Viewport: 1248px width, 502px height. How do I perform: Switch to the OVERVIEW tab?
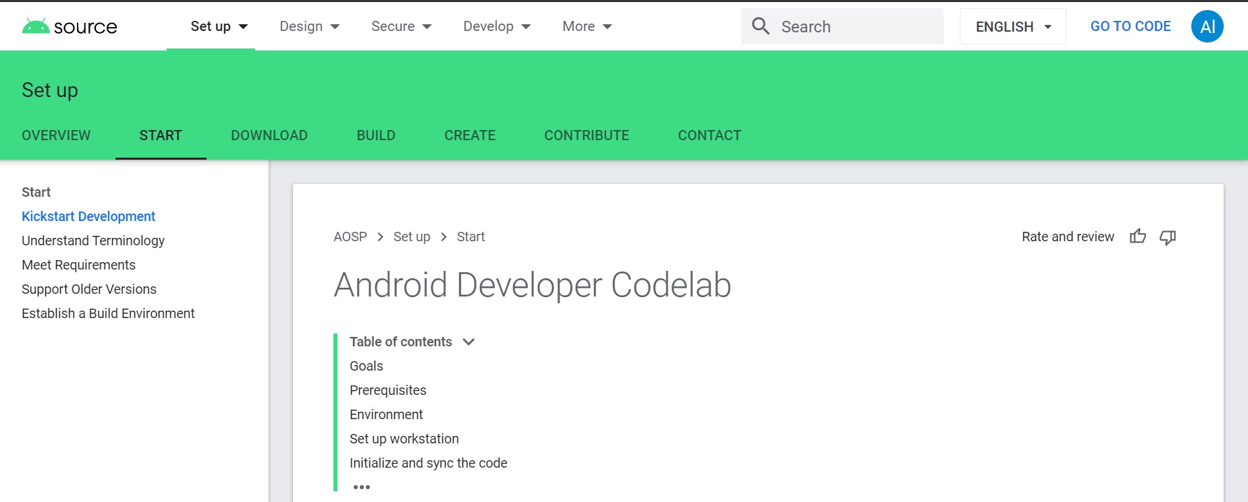(56, 135)
